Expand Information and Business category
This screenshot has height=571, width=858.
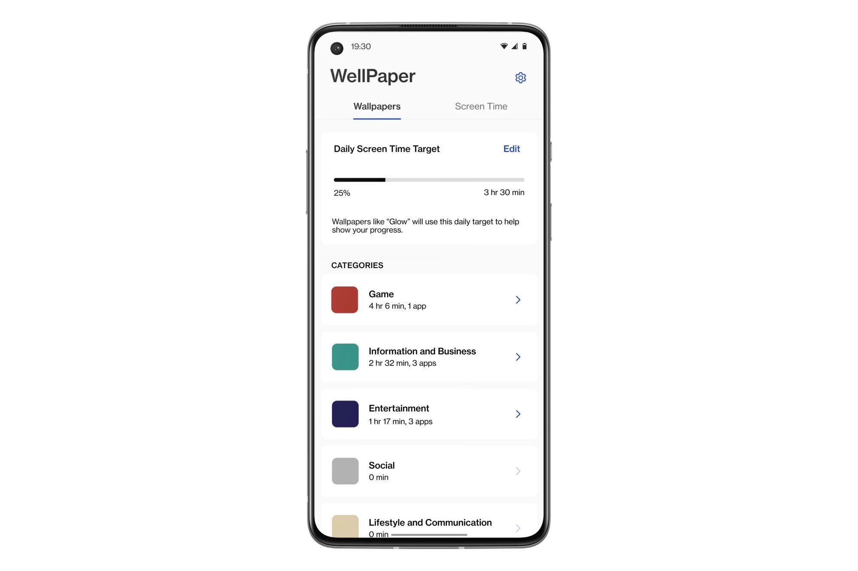click(x=518, y=356)
